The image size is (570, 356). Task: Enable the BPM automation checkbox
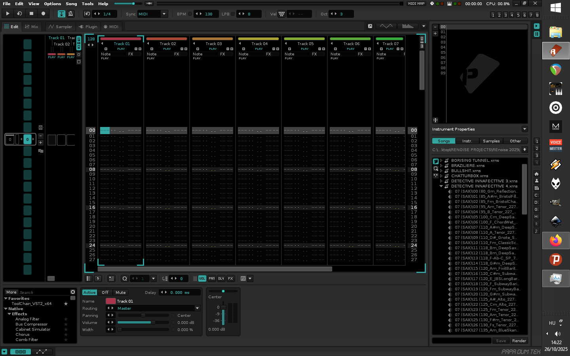tap(190, 14)
